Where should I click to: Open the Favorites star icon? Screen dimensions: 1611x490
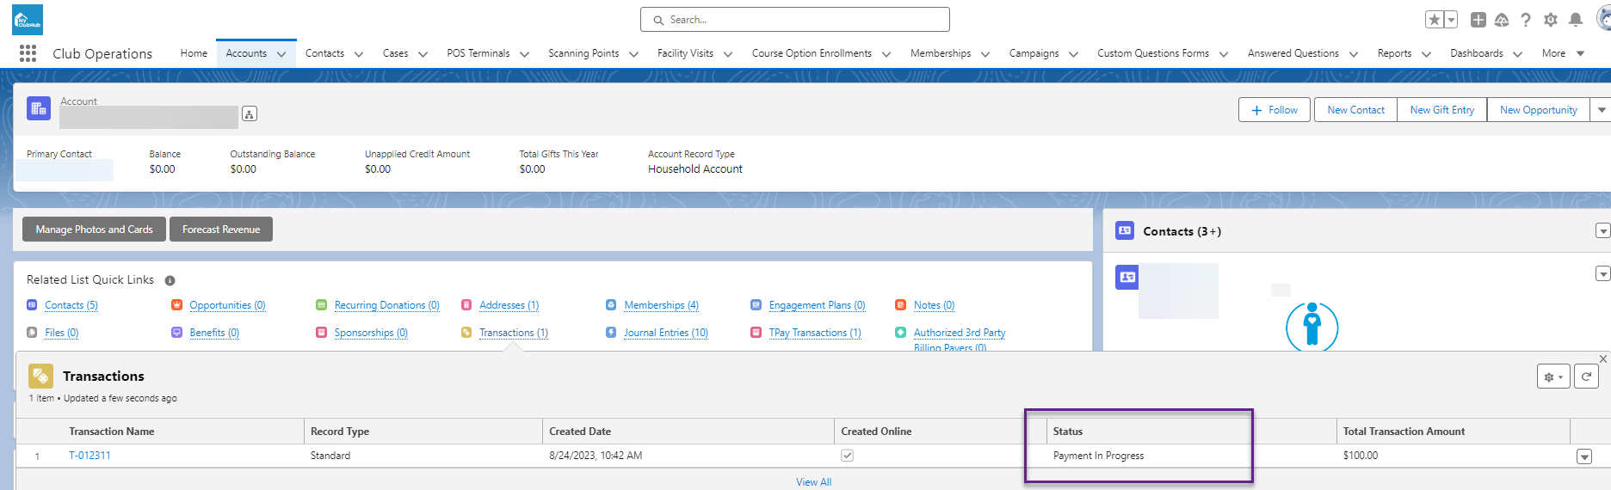[x=1434, y=20]
